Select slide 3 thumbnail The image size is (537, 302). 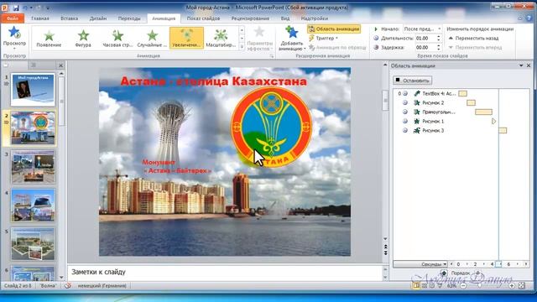tap(33, 167)
